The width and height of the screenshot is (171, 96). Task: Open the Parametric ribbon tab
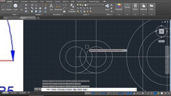click(x=34, y=1)
